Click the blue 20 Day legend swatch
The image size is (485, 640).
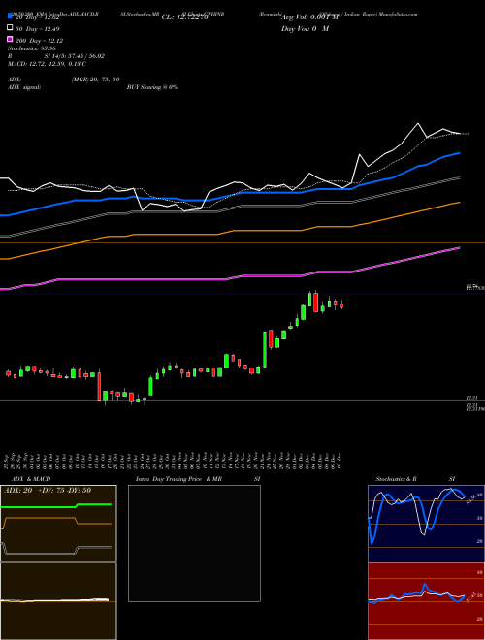click(10, 16)
